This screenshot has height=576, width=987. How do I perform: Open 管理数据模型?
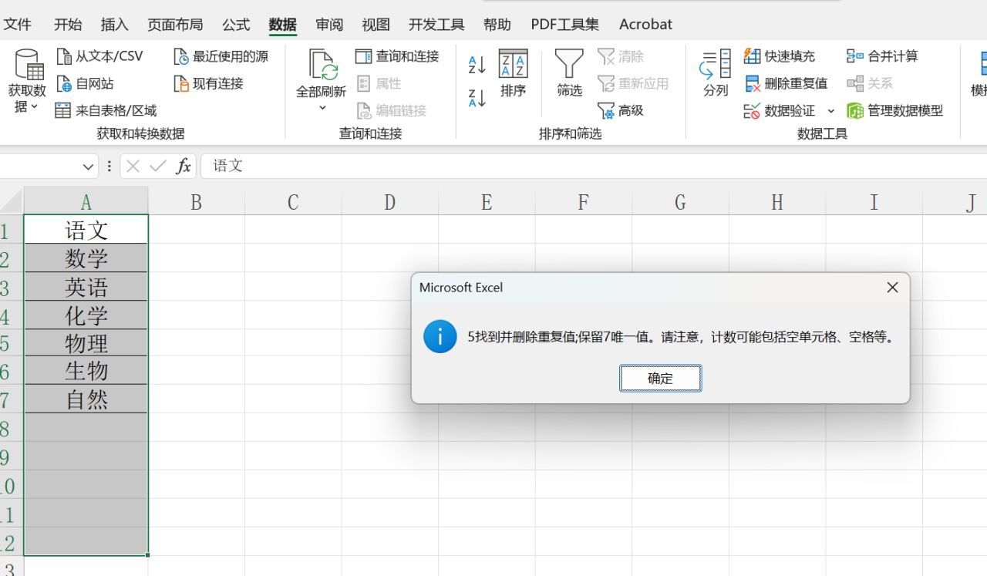click(895, 110)
